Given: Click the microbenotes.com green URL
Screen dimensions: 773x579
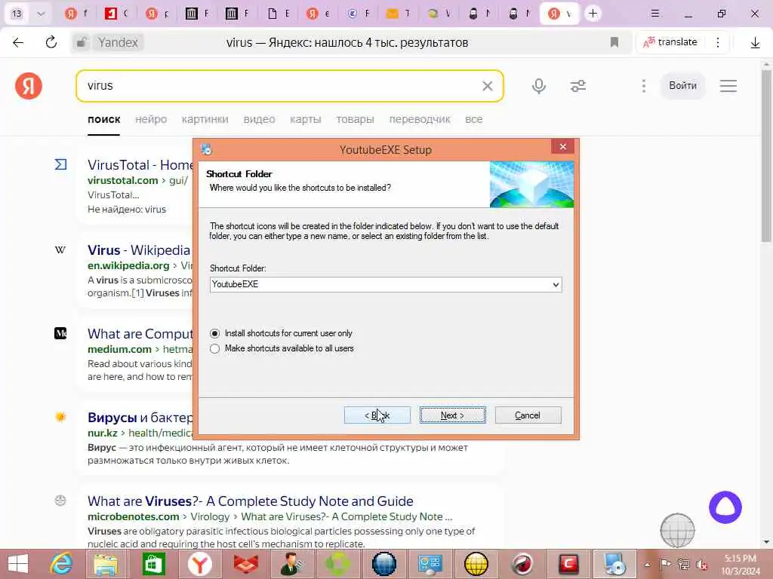Looking at the screenshot, I should [x=133, y=516].
